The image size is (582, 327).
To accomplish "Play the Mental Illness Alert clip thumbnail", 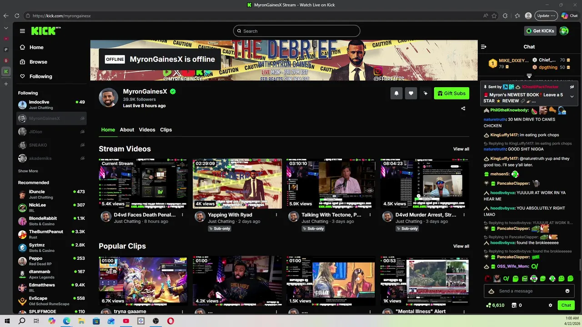I will 425,281.
